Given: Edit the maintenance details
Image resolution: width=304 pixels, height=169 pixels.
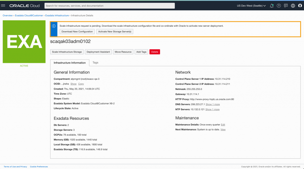Looking at the screenshot, I should (x=223, y=125).
